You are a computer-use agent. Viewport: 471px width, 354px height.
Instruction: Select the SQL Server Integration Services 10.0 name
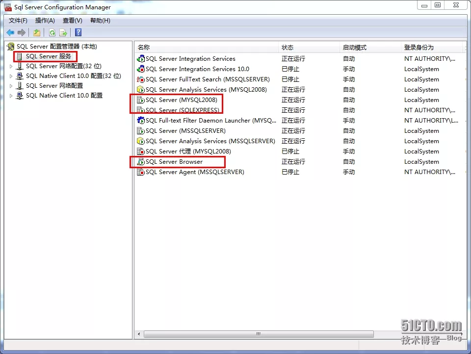point(197,69)
